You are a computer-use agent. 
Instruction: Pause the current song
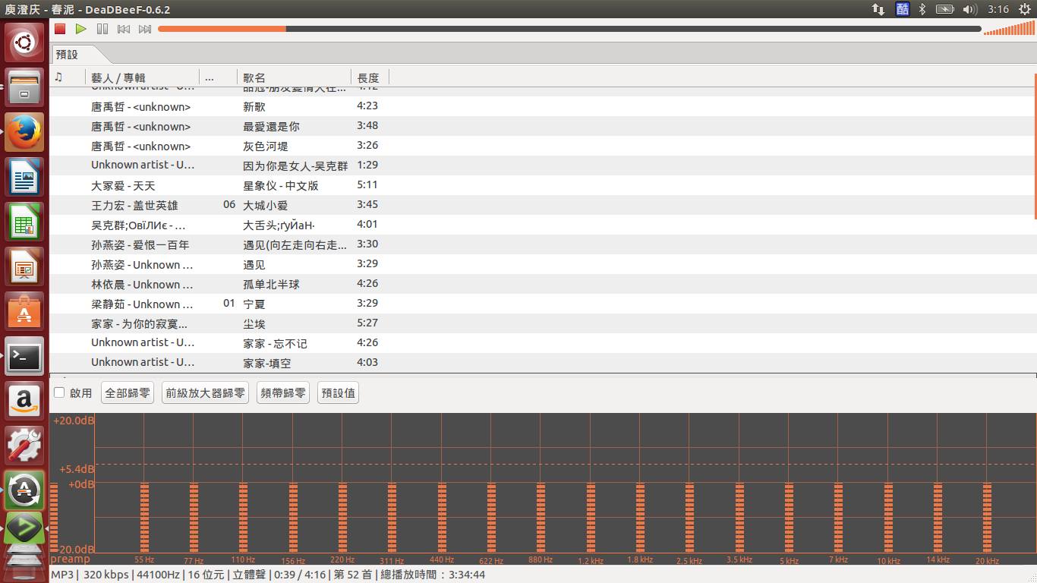coord(102,29)
